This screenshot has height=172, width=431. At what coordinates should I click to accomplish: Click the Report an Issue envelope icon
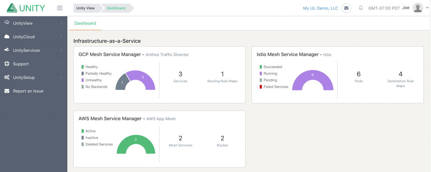7,91
